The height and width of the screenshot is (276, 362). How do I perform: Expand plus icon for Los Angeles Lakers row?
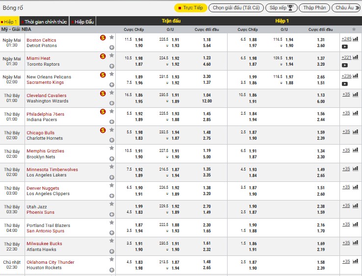tap(112, 177)
